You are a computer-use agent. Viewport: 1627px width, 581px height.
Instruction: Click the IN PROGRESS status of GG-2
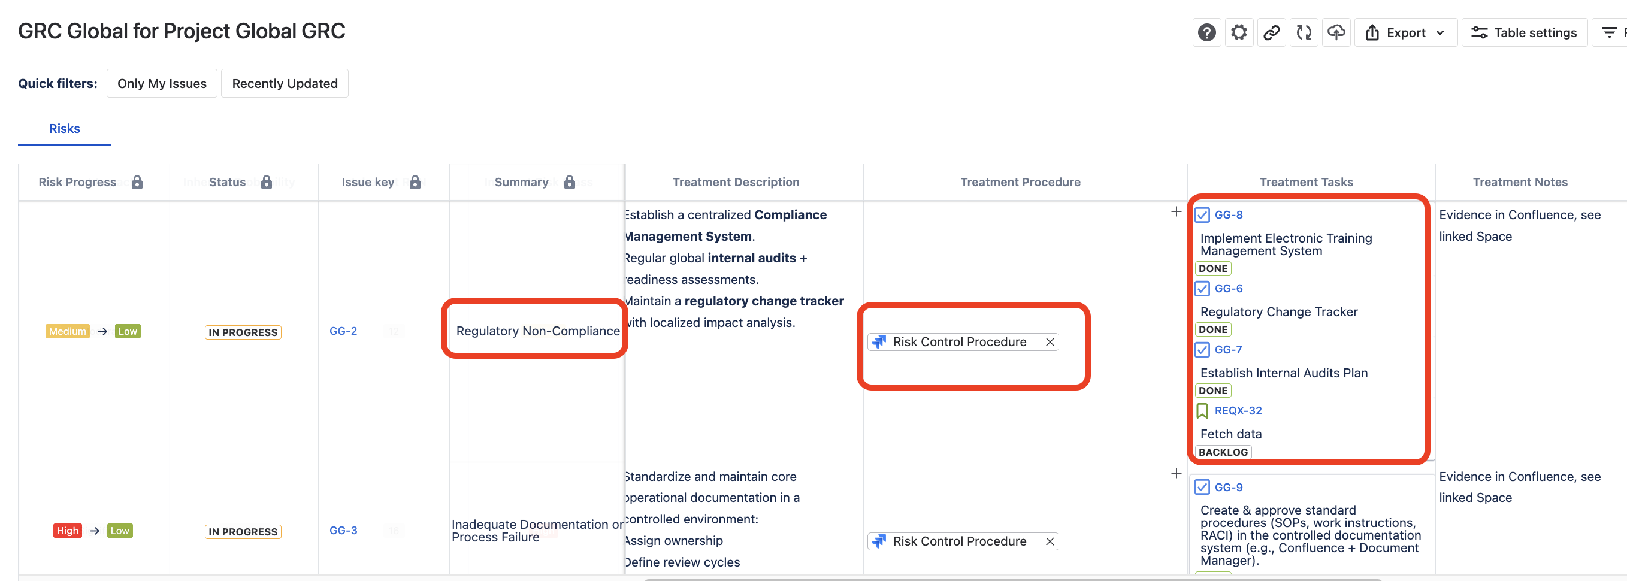[x=243, y=332]
